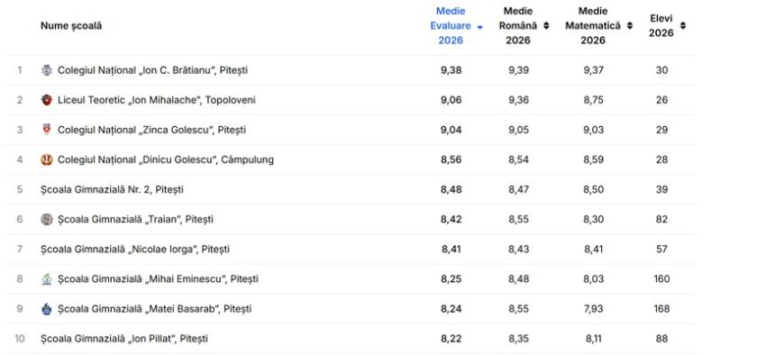
Task: Click the Ion C. Brătianu college logo icon
Action: click(x=46, y=70)
